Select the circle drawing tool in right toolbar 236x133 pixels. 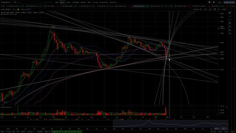(x=230, y=27)
